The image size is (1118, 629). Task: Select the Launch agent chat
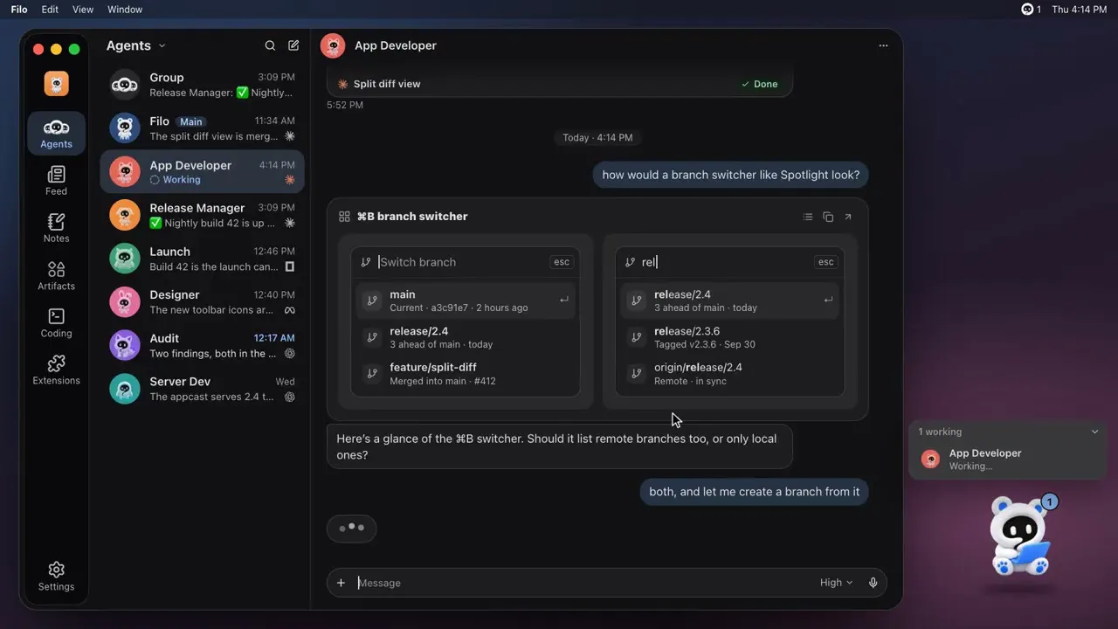click(x=202, y=259)
